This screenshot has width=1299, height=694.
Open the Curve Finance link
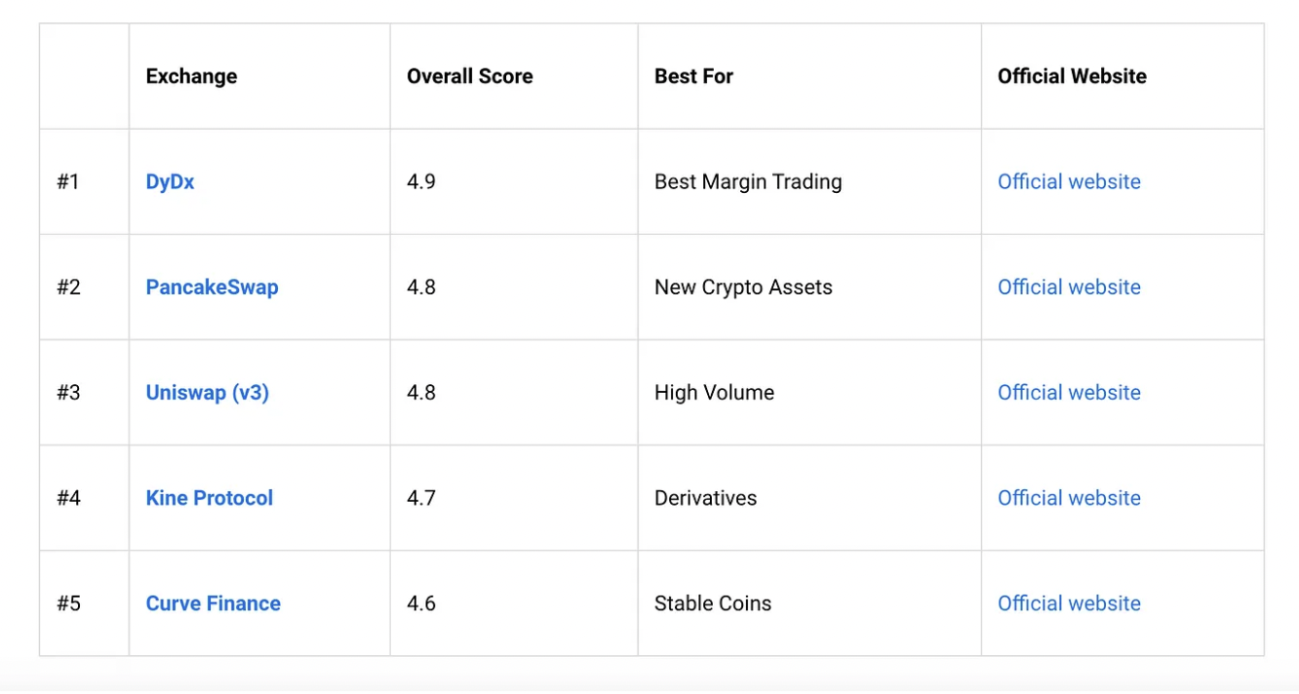213,603
